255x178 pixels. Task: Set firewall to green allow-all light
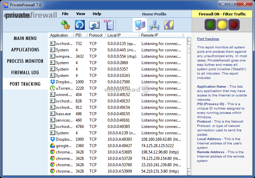pos(211,25)
